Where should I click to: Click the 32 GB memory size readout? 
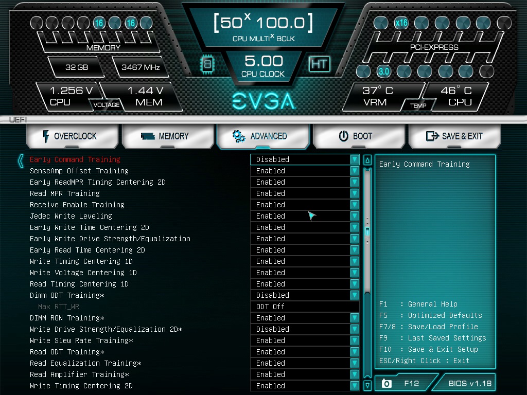pos(77,67)
